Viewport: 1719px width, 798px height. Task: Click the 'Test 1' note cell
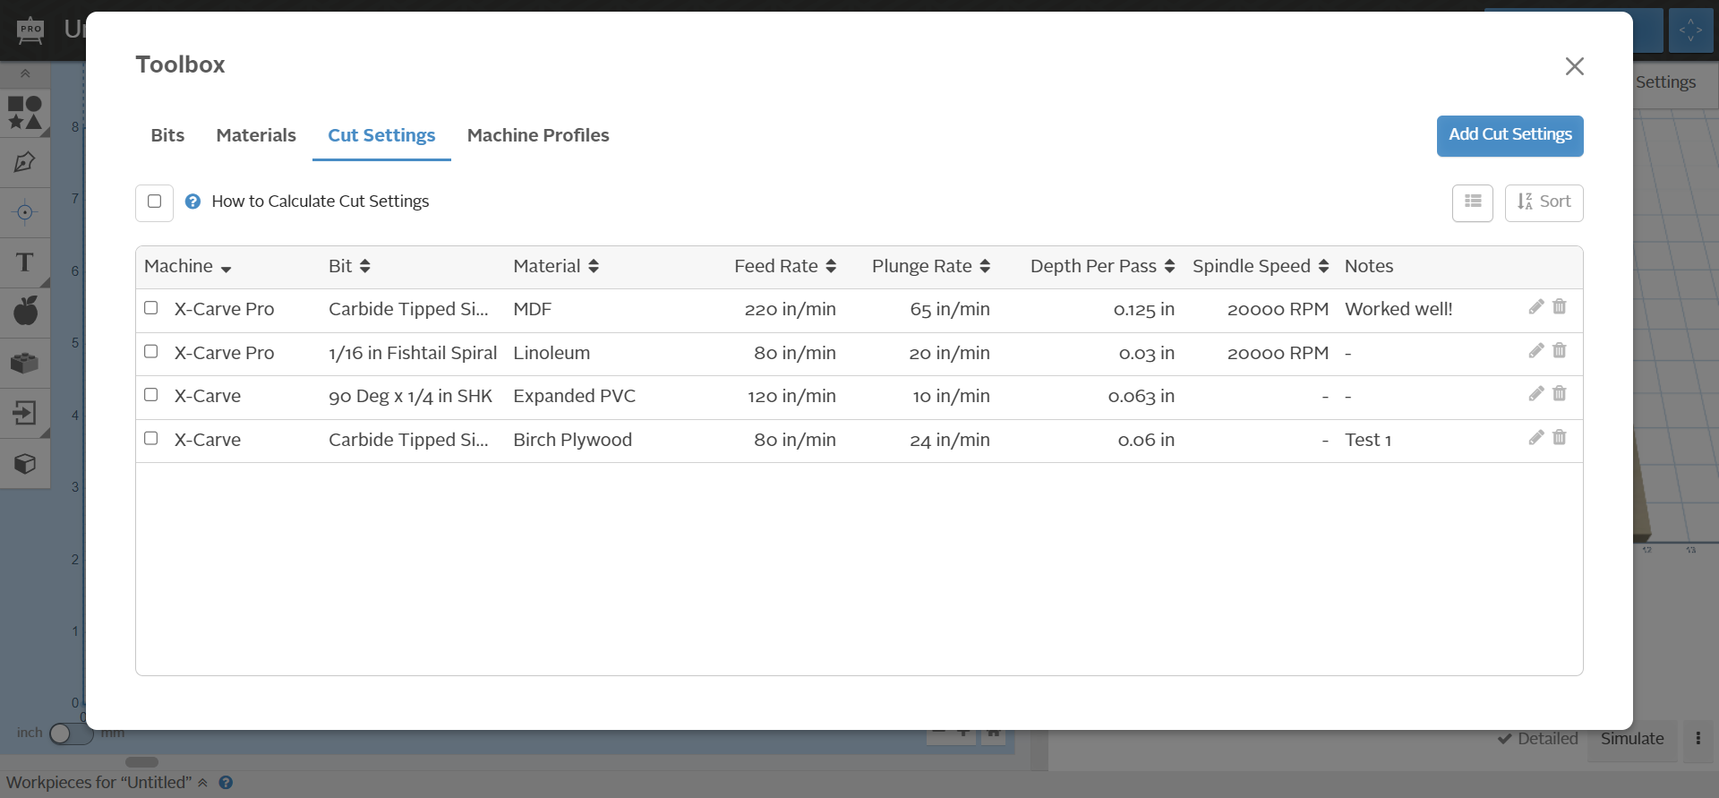tap(1368, 440)
